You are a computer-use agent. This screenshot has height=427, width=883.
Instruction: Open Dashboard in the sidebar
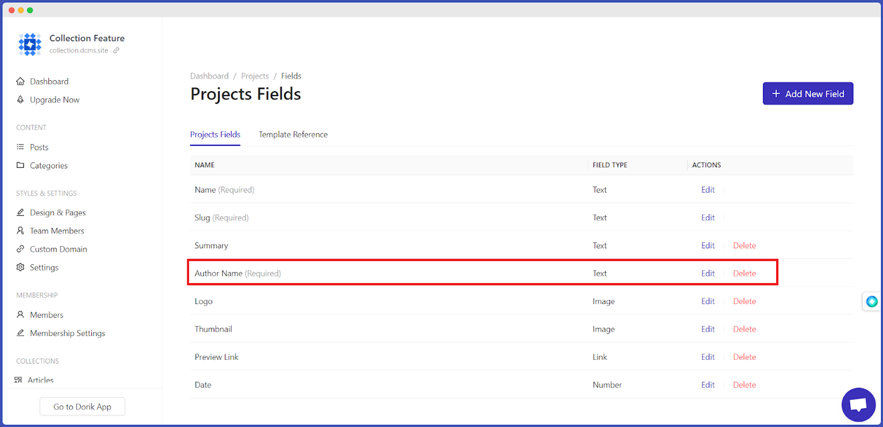(49, 81)
